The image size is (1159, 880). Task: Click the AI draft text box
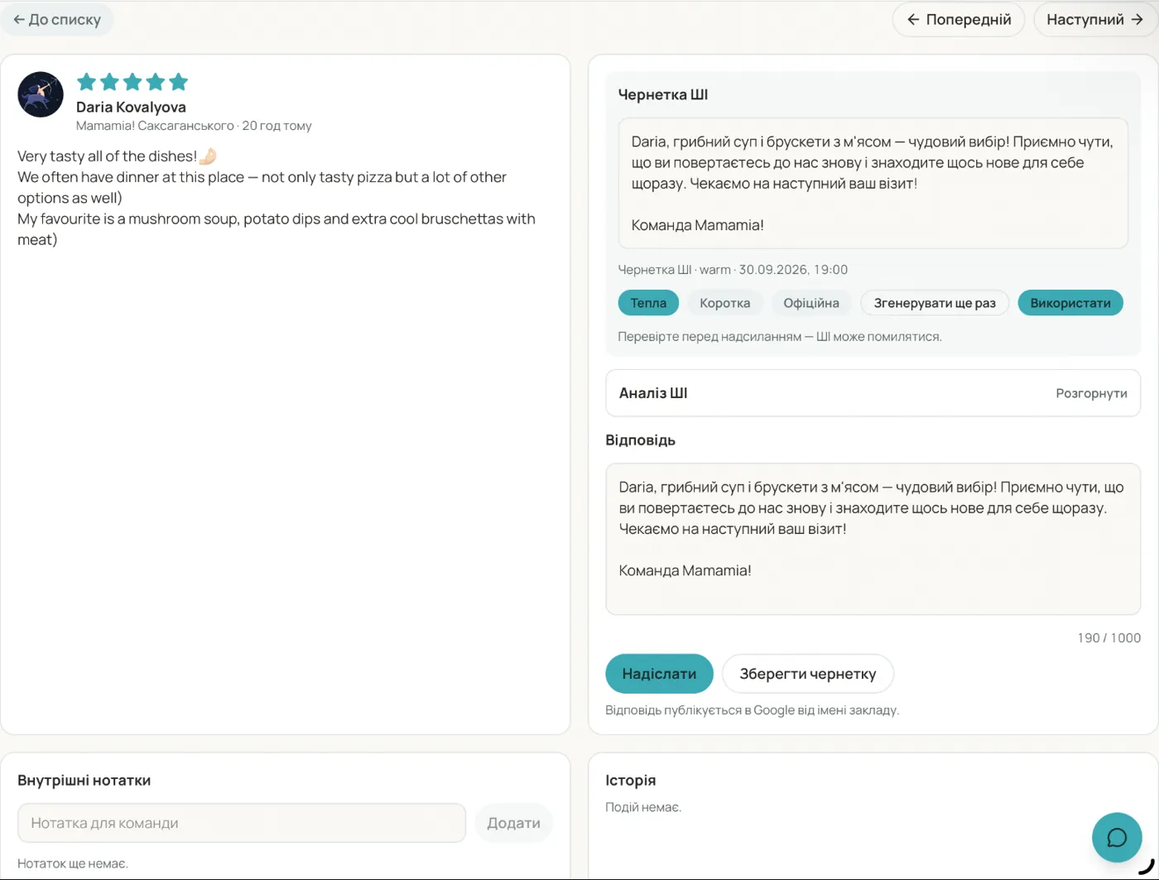pos(873,183)
